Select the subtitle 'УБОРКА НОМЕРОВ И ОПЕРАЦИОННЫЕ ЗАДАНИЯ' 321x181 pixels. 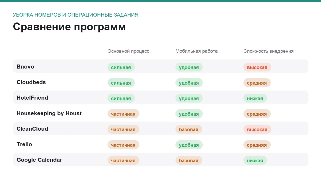click(76, 15)
